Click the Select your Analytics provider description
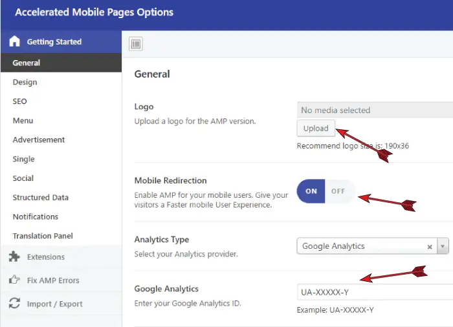Screen dimensions: 453x327 tap(186, 254)
